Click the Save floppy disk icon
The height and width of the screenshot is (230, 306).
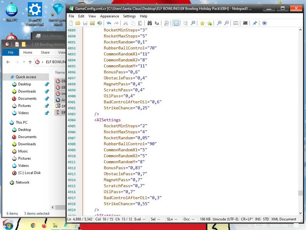point(85,23)
